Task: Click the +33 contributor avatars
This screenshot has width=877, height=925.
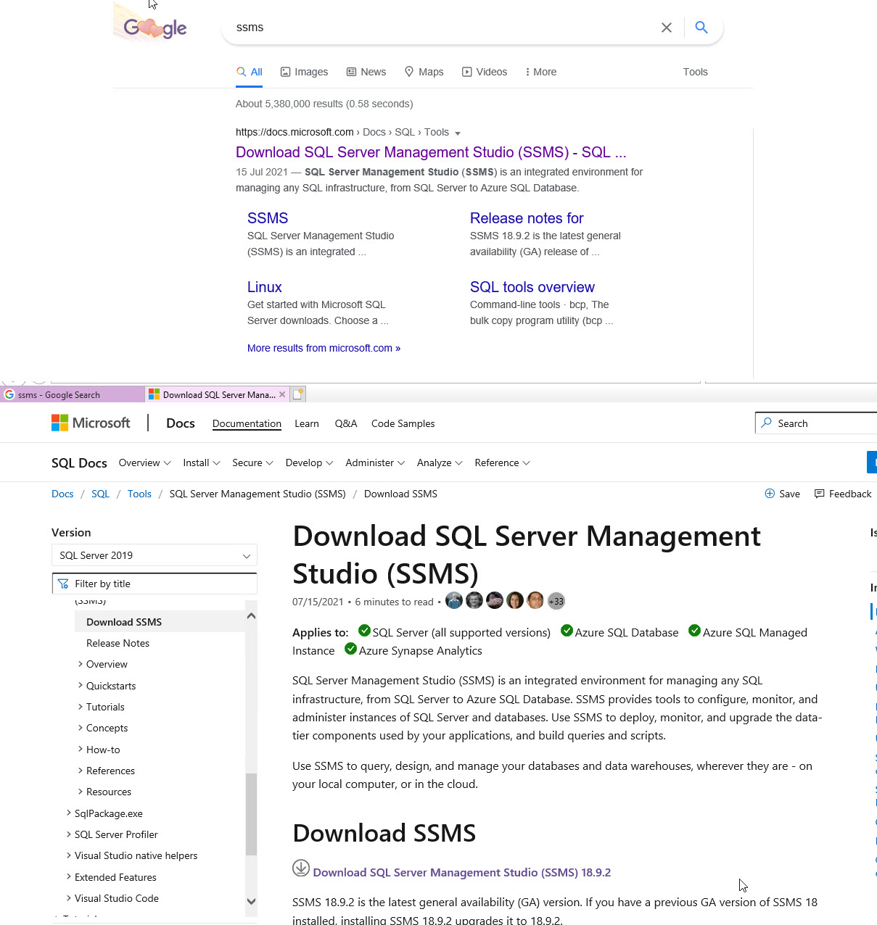Action: coord(556,600)
